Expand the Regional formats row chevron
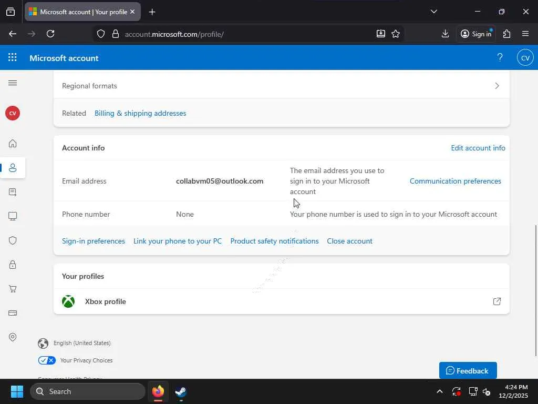 click(x=497, y=86)
